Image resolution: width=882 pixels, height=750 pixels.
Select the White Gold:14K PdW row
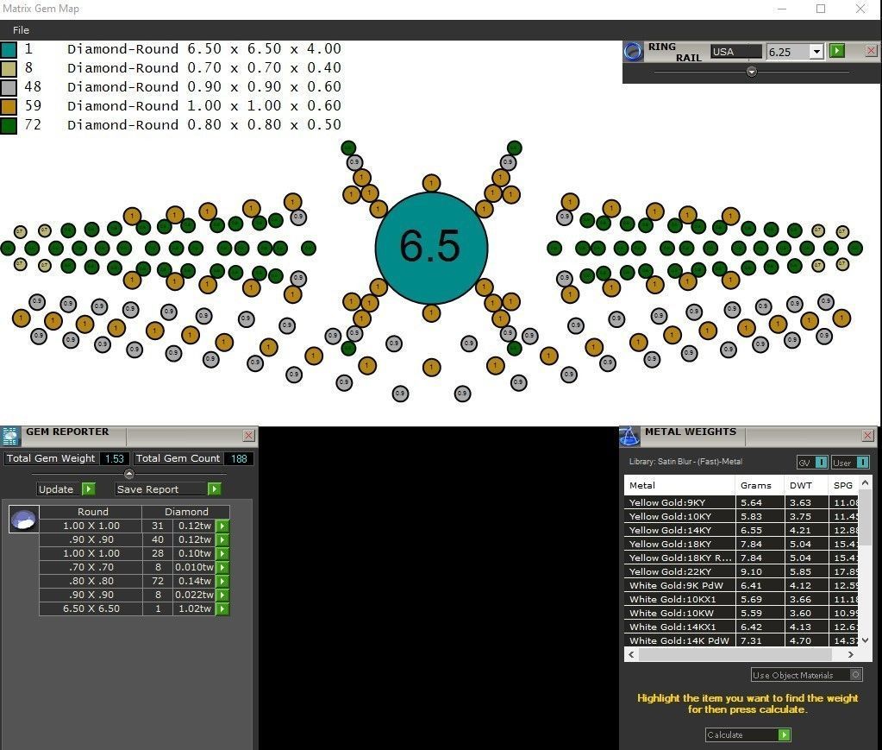[x=741, y=640]
